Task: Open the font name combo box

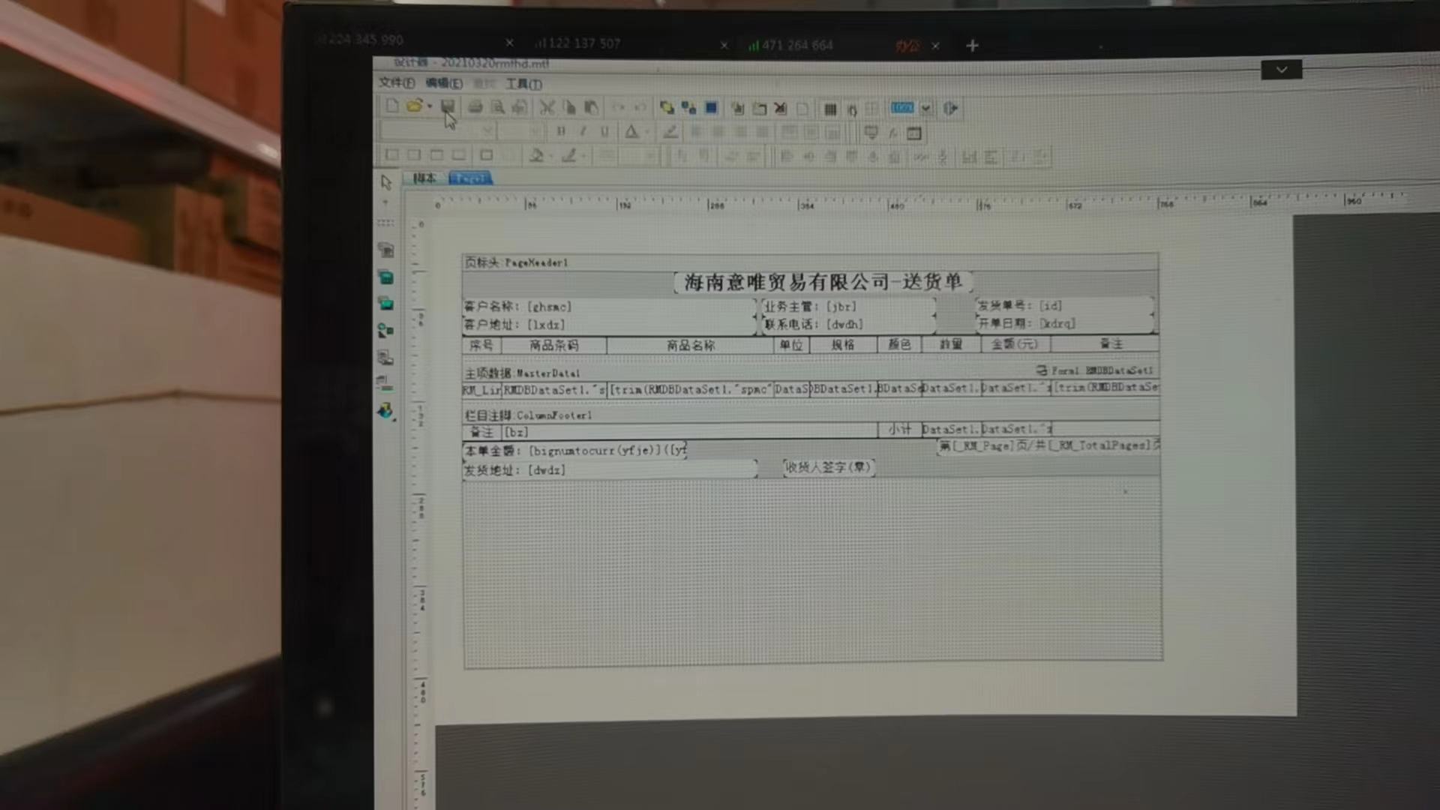Action: [487, 131]
